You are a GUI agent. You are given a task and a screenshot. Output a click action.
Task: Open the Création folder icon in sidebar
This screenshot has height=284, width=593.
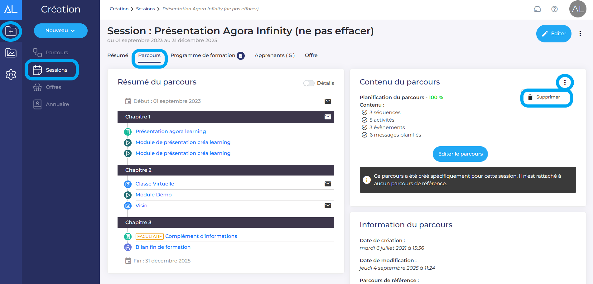pos(11,31)
